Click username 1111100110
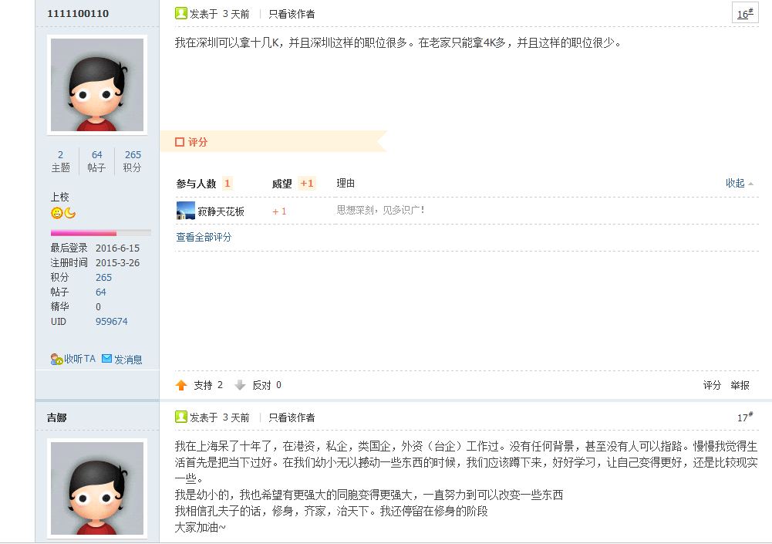Screen dimensions: 772x544 (78, 14)
